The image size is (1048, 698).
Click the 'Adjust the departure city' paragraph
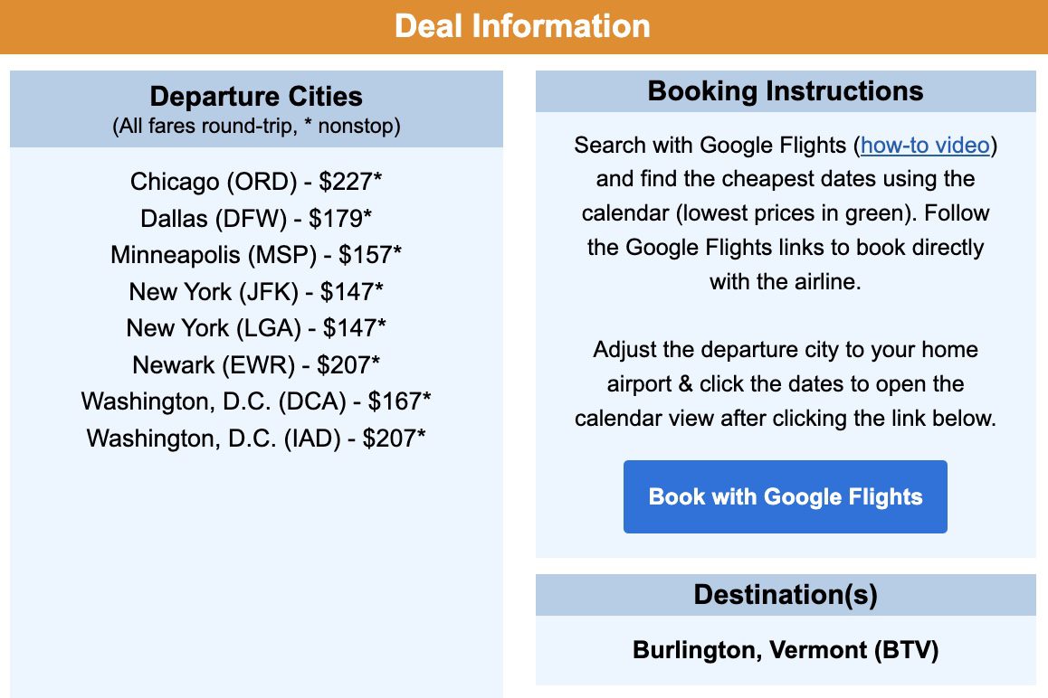point(786,383)
